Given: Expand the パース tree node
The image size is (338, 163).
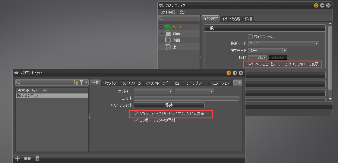Looking at the screenshot, I should (161, 27).
